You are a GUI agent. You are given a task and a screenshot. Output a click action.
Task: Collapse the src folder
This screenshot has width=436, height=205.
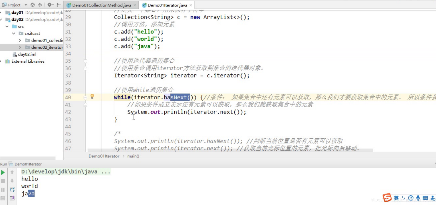[7, 26]
